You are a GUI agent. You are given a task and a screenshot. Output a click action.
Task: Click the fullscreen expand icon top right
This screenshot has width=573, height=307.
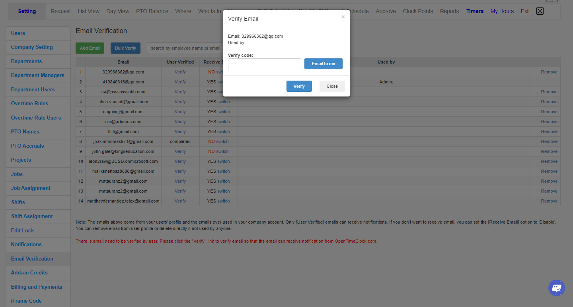click(540, 11)
